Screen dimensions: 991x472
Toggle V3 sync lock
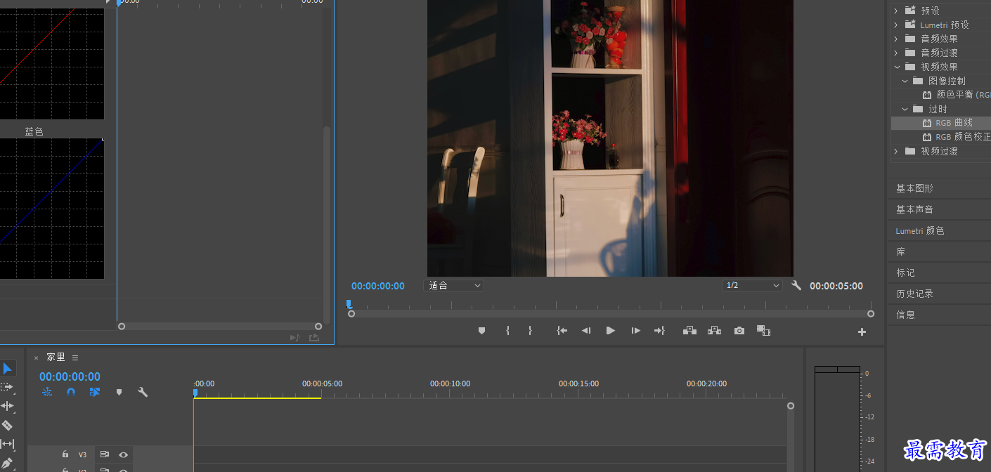tap(104, 454)
